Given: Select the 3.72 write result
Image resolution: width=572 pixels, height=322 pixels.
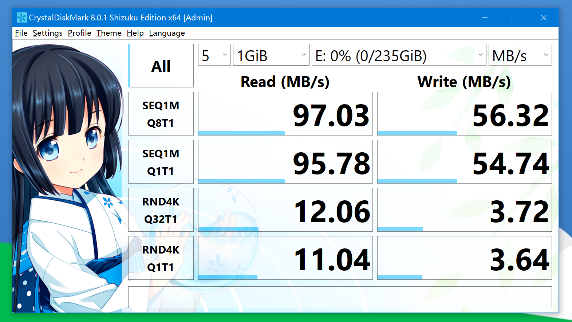Looking at the screenshot, I should (465, 210).
